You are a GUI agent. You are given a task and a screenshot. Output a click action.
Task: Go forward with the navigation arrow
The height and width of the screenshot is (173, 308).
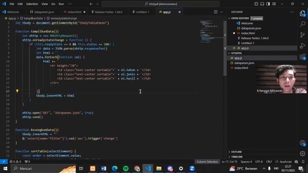tap(97, 4)
